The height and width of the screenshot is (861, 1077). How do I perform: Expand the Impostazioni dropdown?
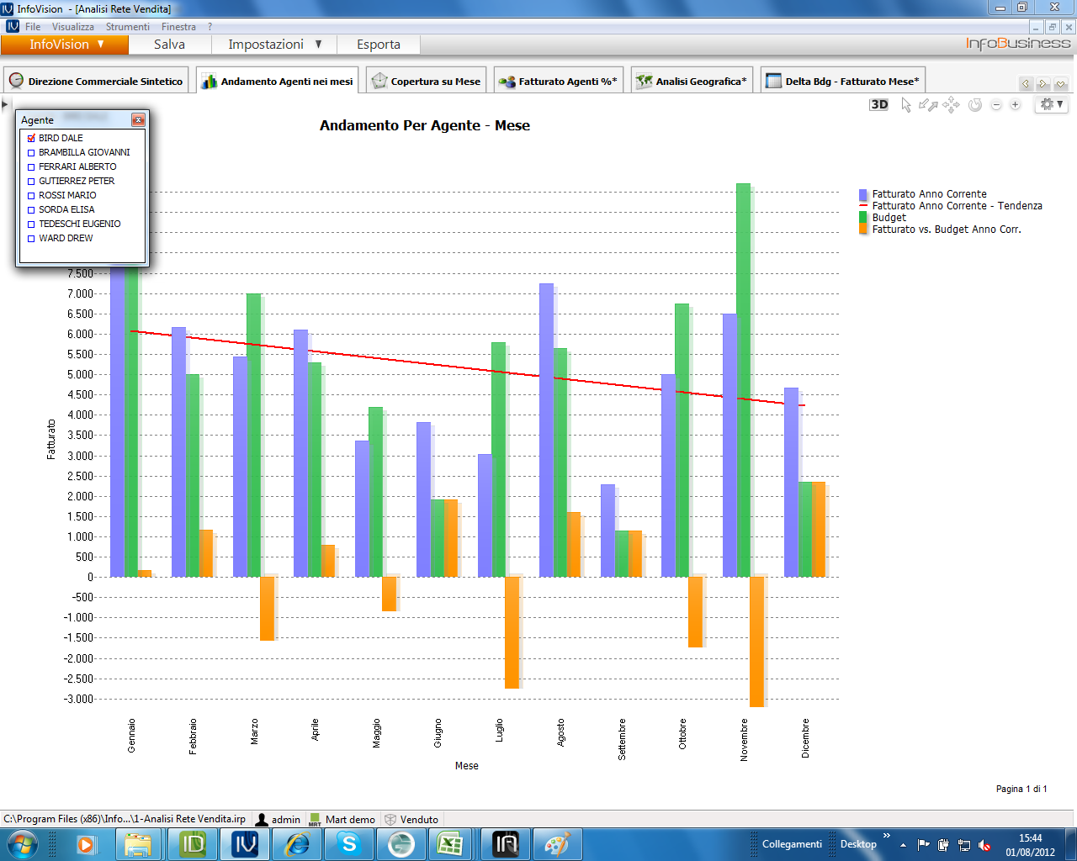[x=274, y=45]
